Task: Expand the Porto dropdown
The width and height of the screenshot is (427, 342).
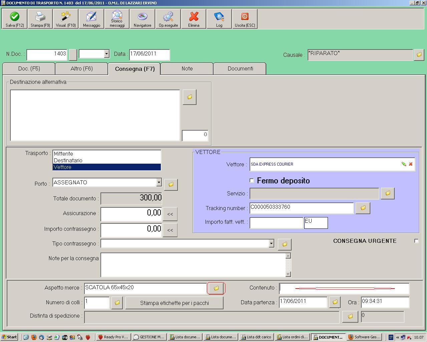Action: point(159,182)
